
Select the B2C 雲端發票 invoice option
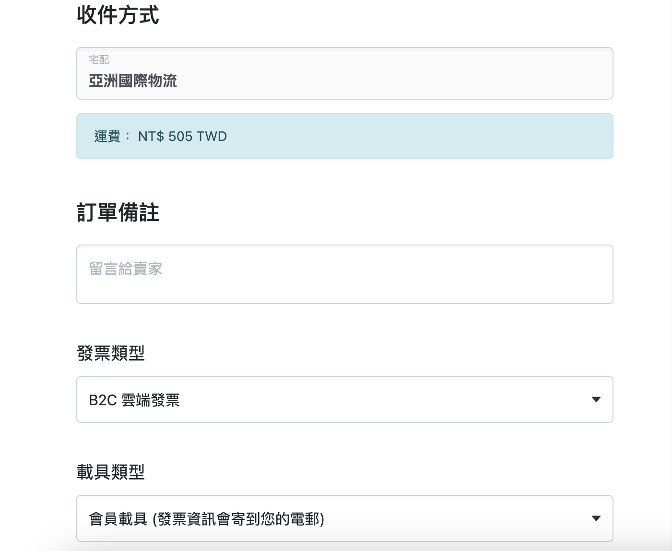[135, 400]
